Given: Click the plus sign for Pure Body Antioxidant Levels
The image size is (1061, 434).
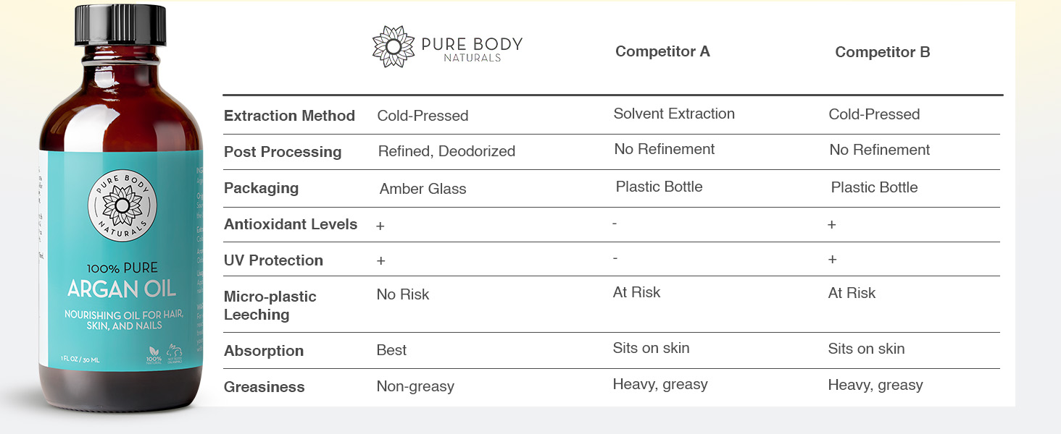Looking at the screenshot, I should [x=380, y=226].
